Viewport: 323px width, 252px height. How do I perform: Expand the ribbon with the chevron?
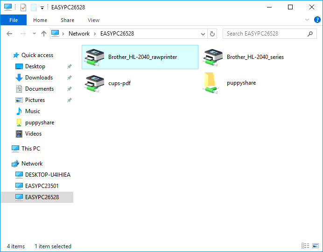click(x=307, y=20)
